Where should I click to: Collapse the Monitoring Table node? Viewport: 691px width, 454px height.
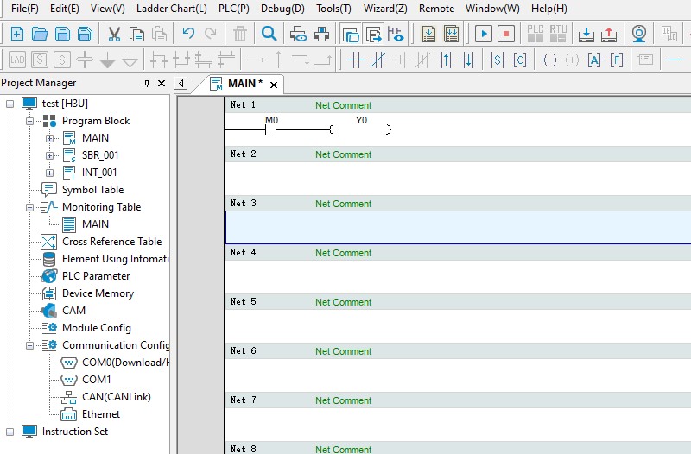point(29,207)
